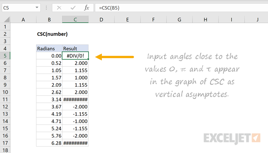Image resolution: width=268 pixels, height=153 pixels.
Task: Select column E header
Action: pos(127,20)
